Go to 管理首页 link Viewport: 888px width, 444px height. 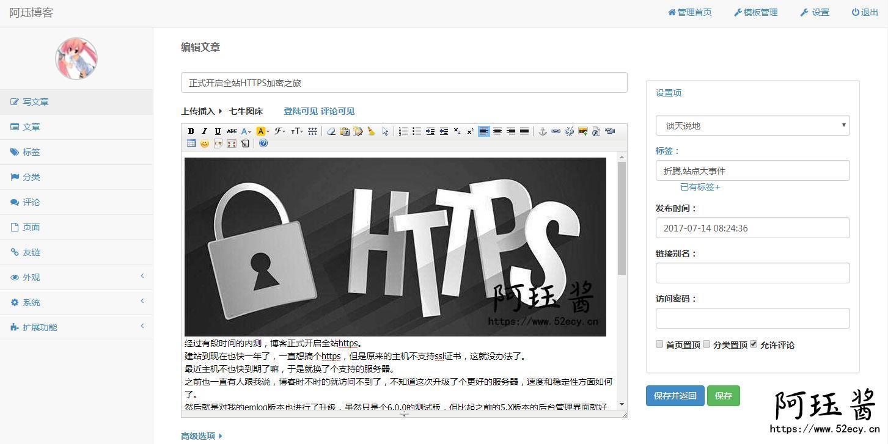689,12
